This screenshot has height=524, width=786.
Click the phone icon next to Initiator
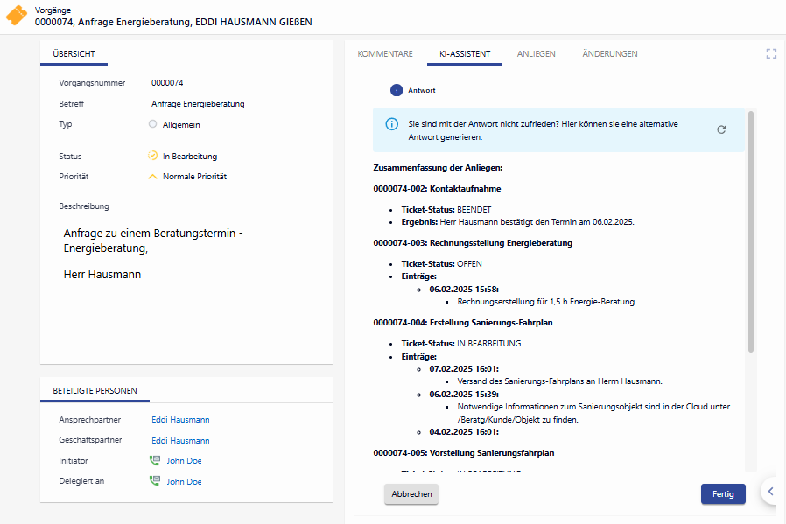pos(155,461)
